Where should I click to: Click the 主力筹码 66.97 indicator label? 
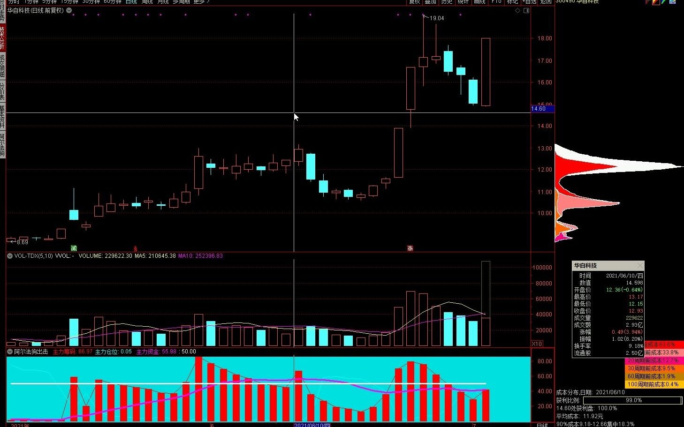click(x=73, y=352)
